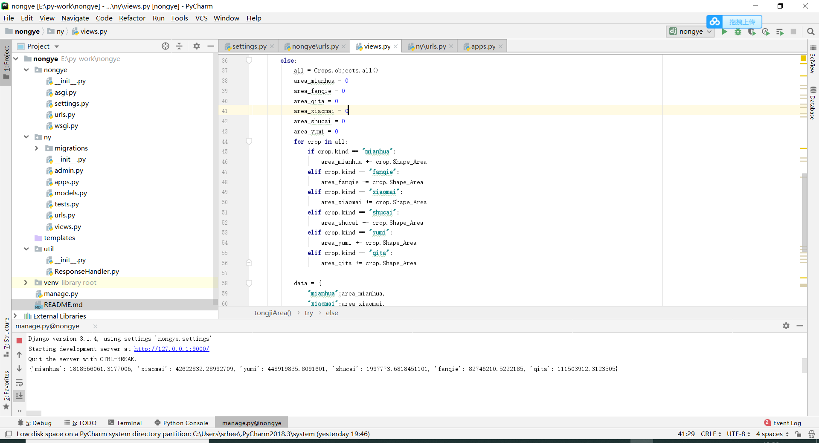
Task: Open run console settings gear
Action: tap(786, 326)
